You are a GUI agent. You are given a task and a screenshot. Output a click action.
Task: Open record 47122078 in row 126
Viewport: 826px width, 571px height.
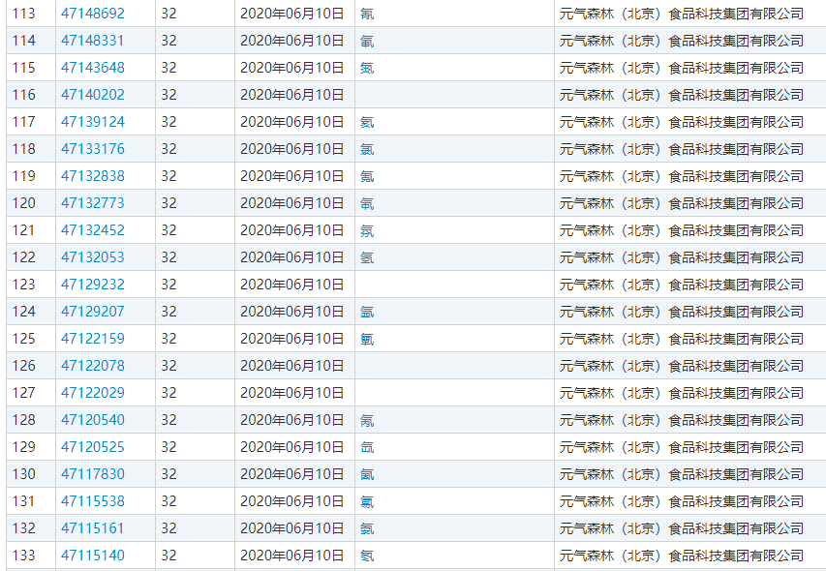93,366
